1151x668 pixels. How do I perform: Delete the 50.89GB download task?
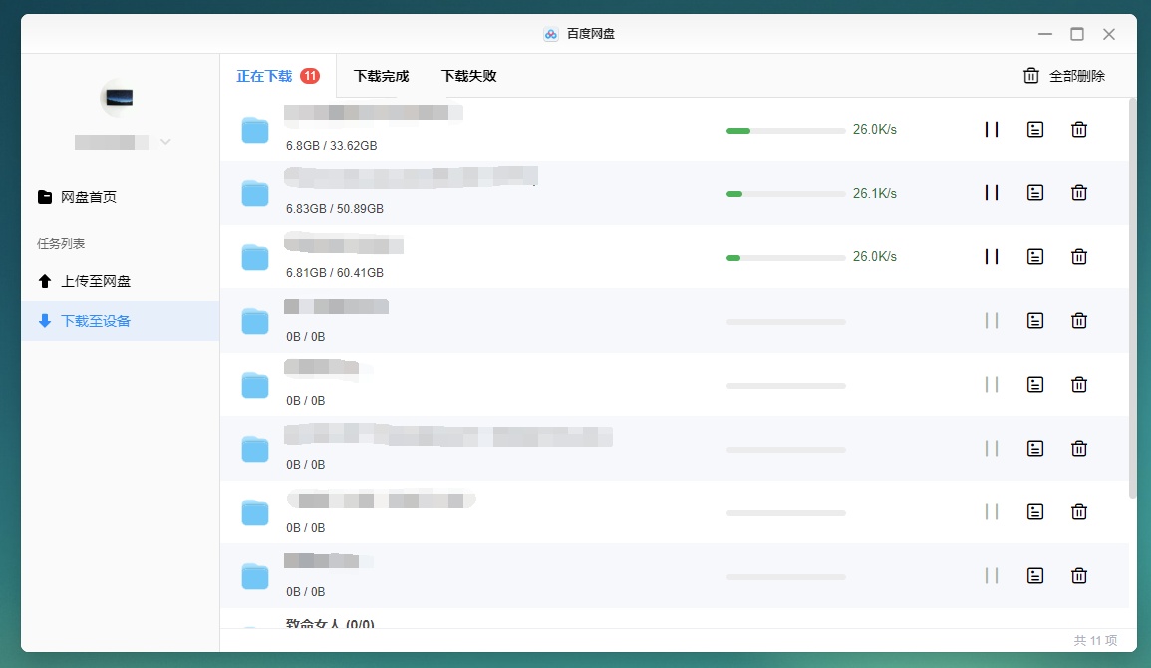[x=1078, y=193]
